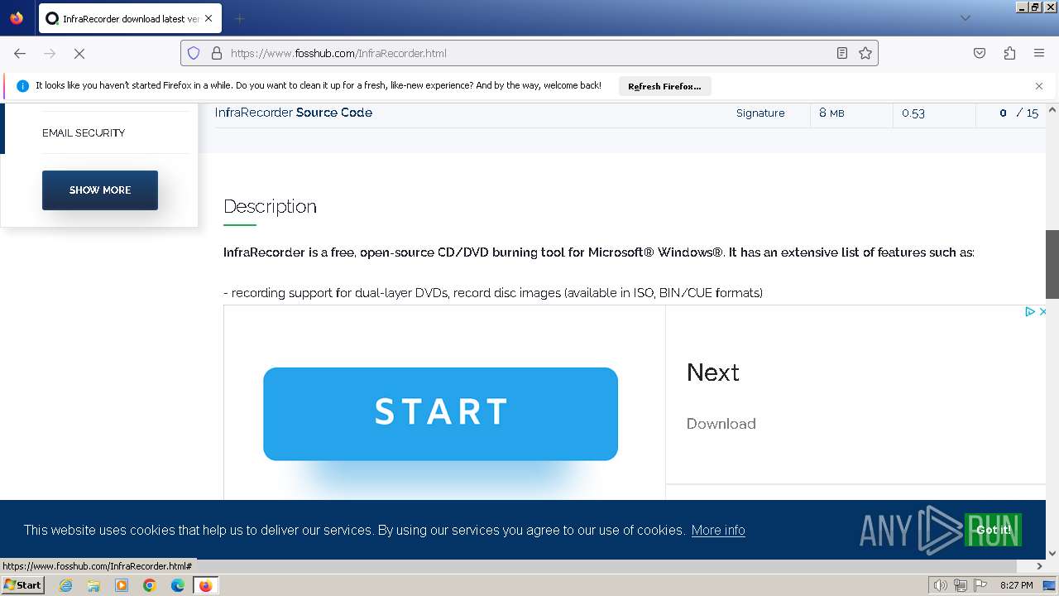The height and width of the screenshot is (596, 1059).
Task: Open the Firefox application menu
Action: pos(1039,53)
